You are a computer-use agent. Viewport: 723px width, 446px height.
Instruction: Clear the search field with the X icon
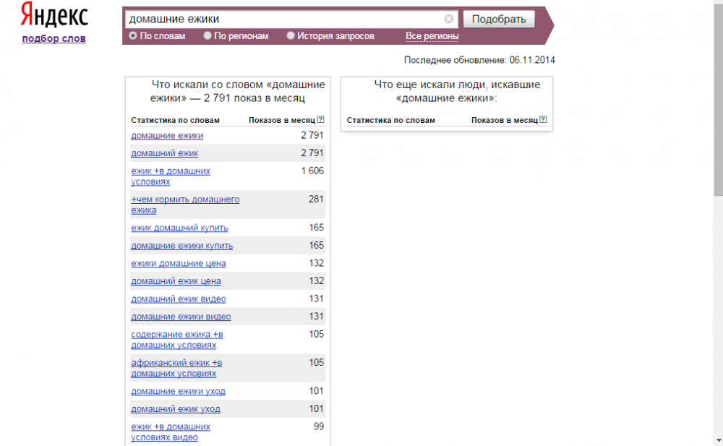449,19
